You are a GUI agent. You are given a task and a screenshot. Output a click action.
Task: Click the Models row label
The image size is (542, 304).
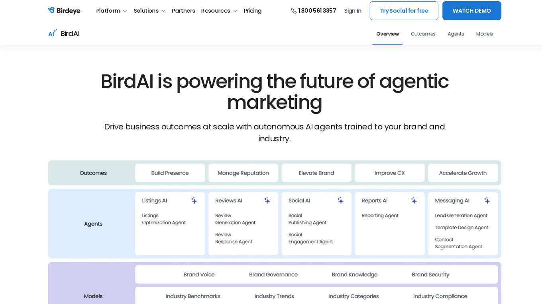[x=93, y=296]
